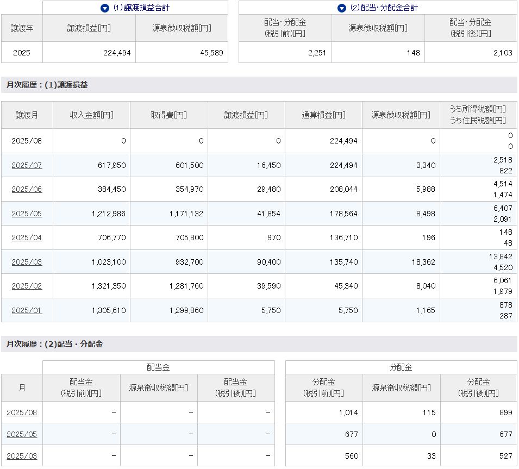This screenshot has height=469, width=519.
Task: Open the 2025/06 transfer month link
Action: [x=27, y=189]
